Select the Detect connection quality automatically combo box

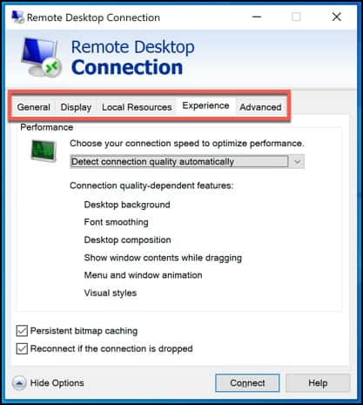pyautogui.click(x=187, y=162)
